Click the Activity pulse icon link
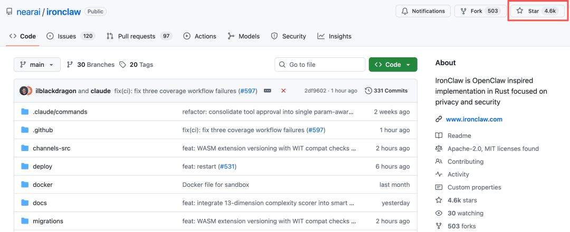The width and height of the screenshot is (570, 232). point(439,174)
